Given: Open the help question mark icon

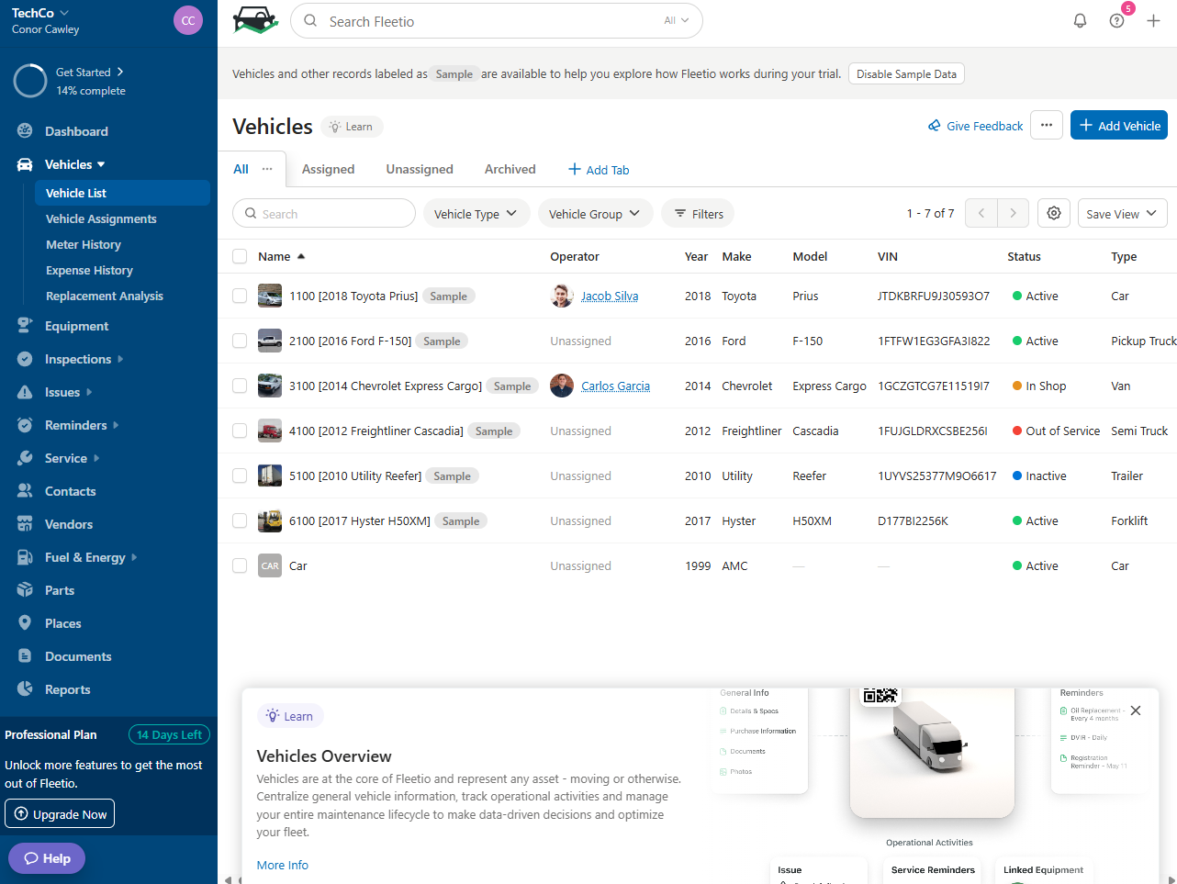Looking at the screenshot, I should [1116, 21].
